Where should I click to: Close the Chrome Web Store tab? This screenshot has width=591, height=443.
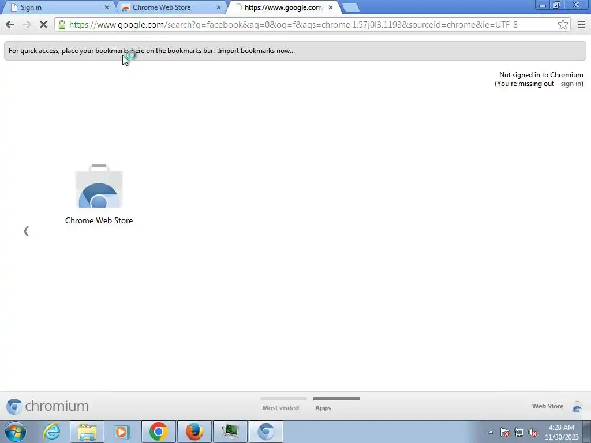point(219,7)
